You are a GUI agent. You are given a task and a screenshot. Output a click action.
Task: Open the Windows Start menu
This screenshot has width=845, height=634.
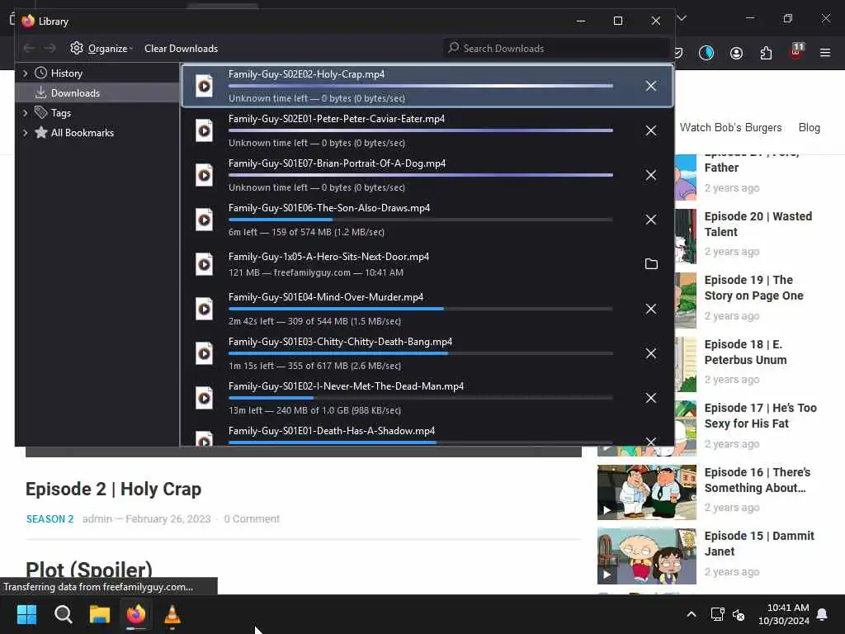(26, 614)
